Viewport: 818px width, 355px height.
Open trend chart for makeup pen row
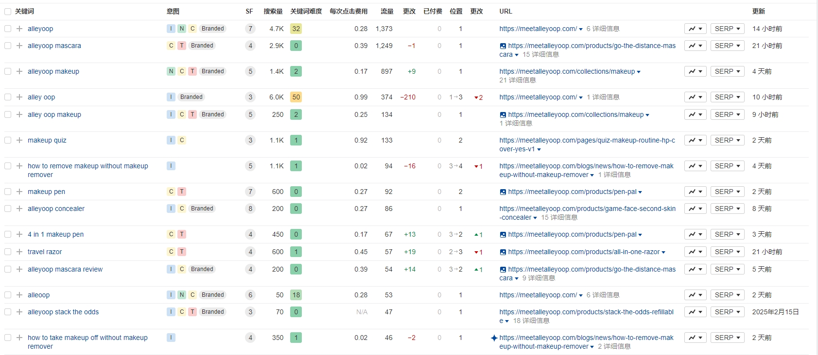point(695,192)
